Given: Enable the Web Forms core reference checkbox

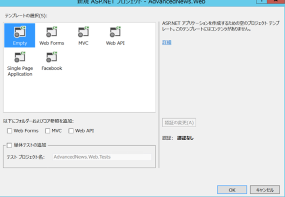Looking at the screenshot, I should click(9, 131).
